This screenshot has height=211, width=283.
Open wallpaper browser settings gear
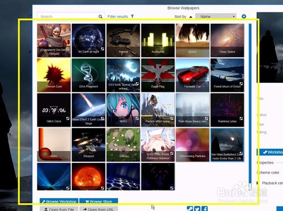point(244,16)
